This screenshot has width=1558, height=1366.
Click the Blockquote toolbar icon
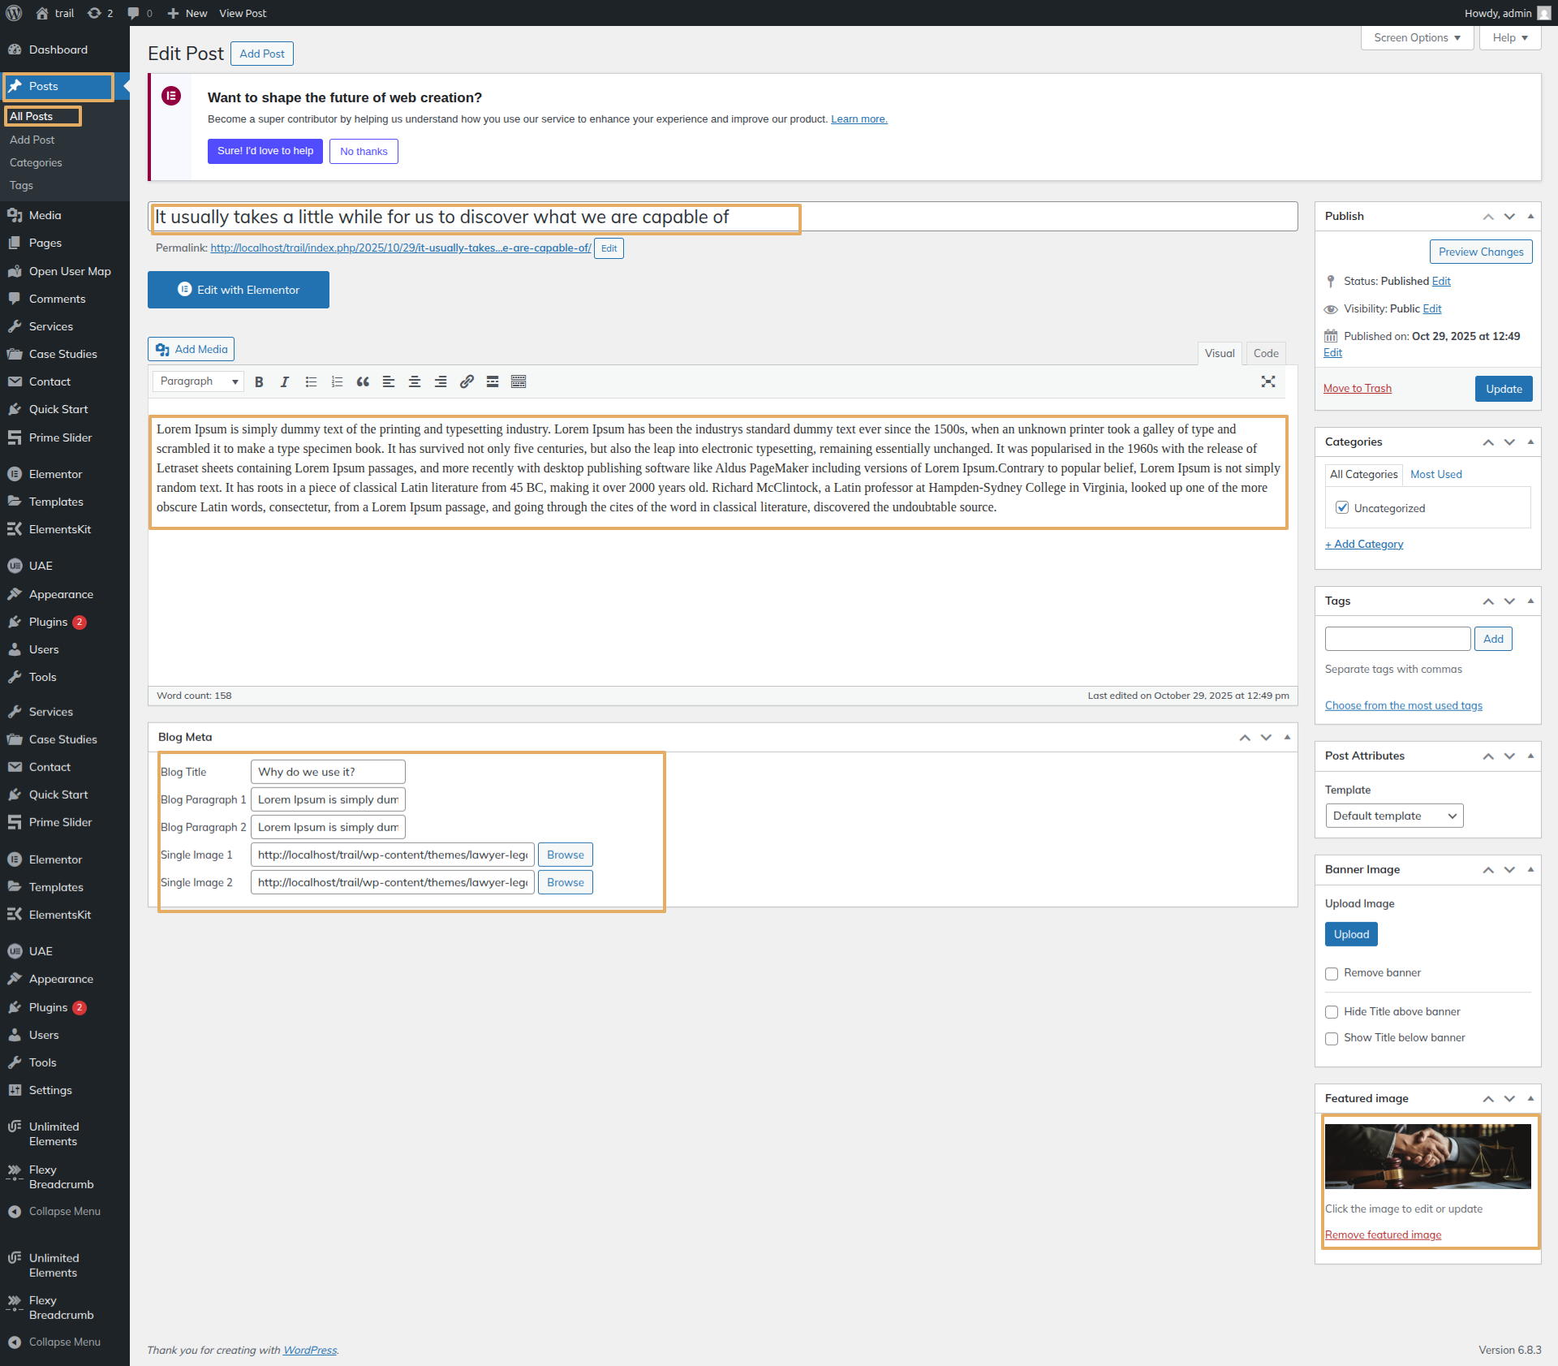[x=363, y=381]
